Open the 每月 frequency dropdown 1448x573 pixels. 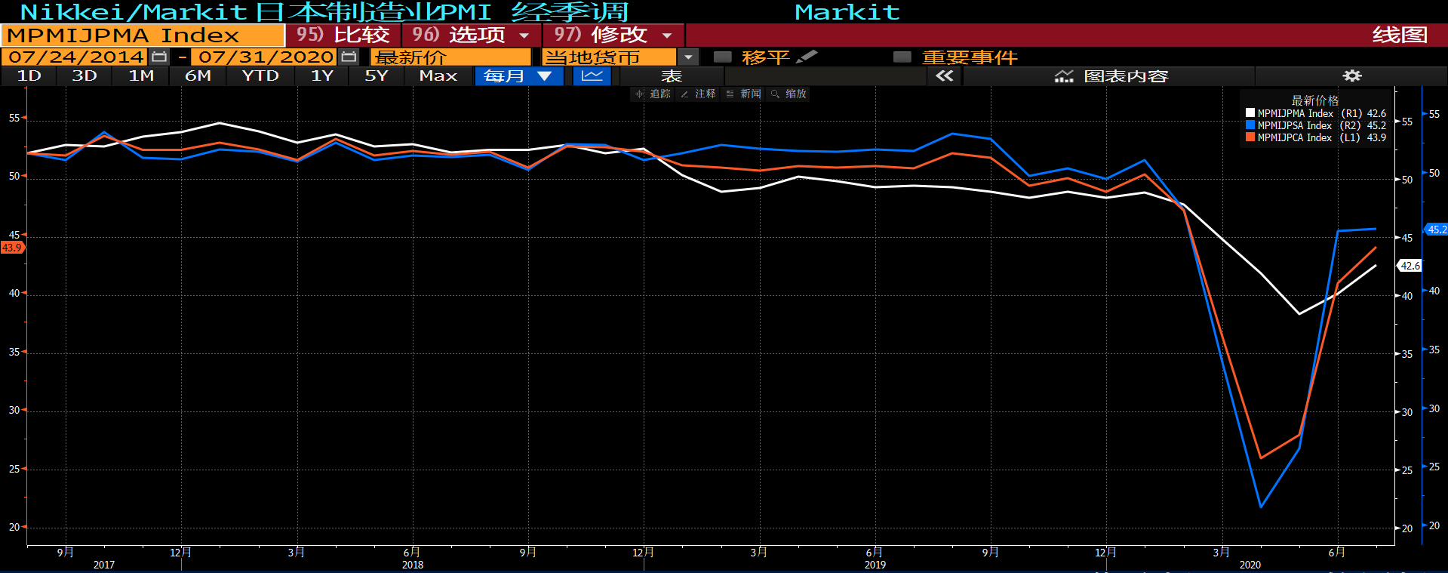coord(518,75)
